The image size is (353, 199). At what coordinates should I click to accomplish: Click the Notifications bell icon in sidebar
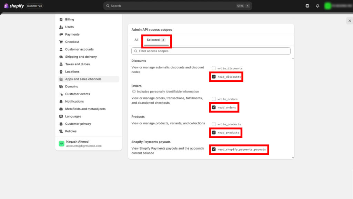pyautogui.click(x=61, y=102)
